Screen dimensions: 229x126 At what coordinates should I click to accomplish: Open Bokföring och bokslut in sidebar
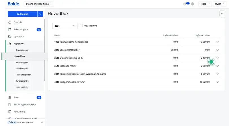(x=25, y=105)
